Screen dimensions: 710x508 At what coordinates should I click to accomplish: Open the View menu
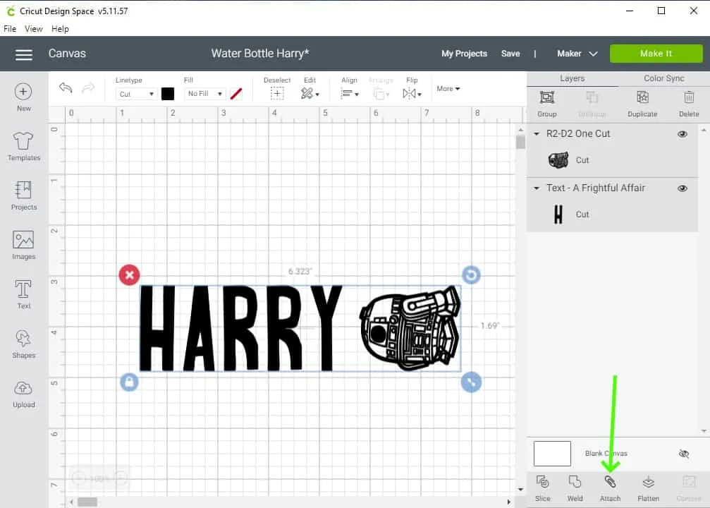point(34,29)
